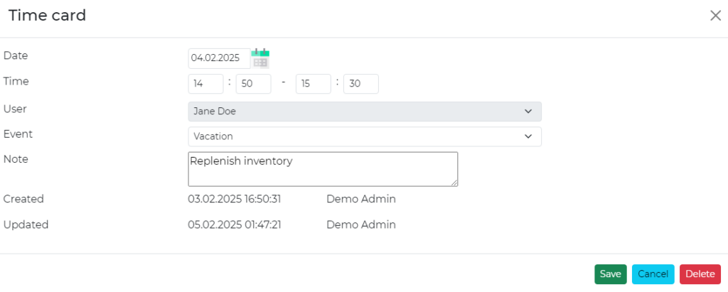Click the date field showing 04.02.2025

pos(218,58)
